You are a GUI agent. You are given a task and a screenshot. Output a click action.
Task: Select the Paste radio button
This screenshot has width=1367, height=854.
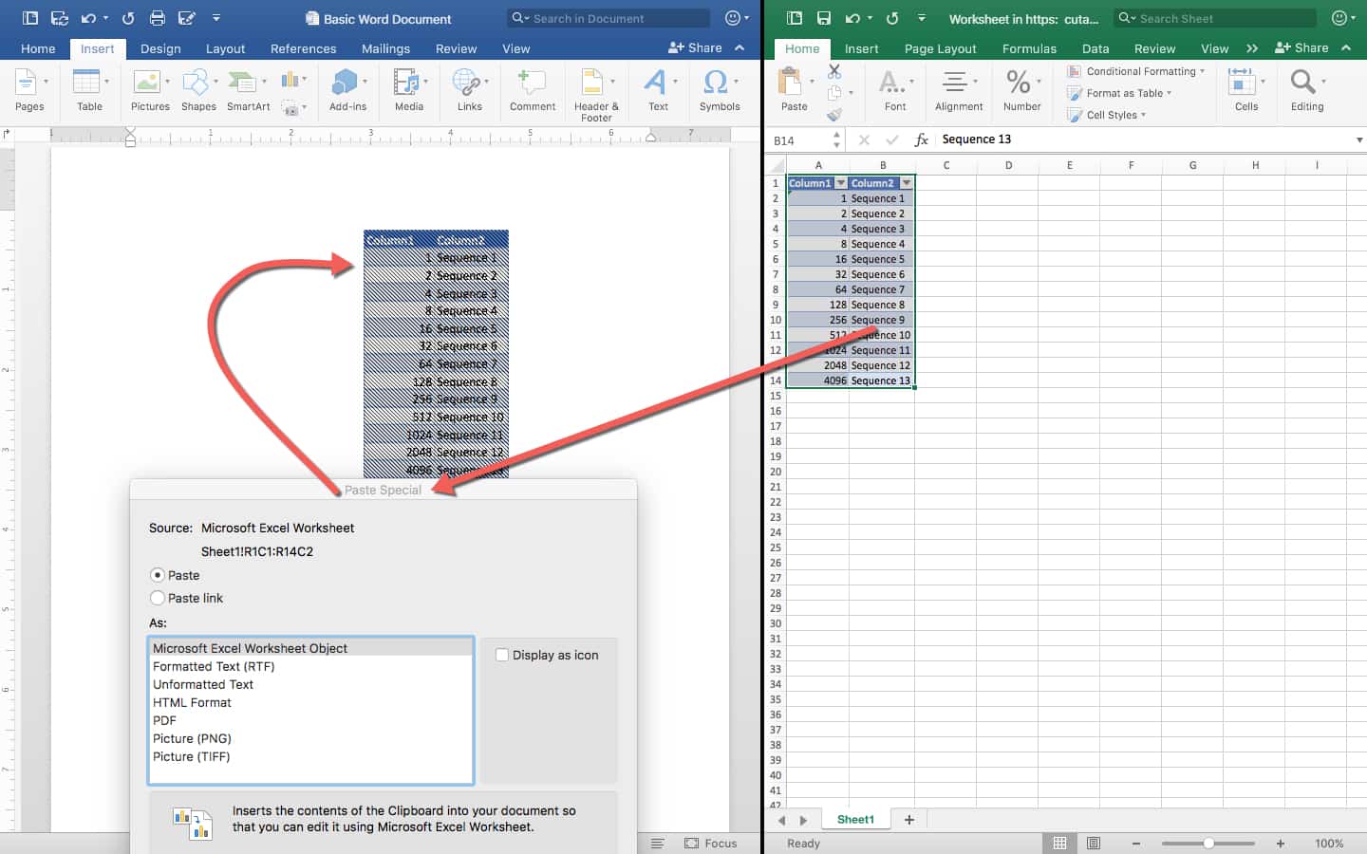(x=158, y=575)
